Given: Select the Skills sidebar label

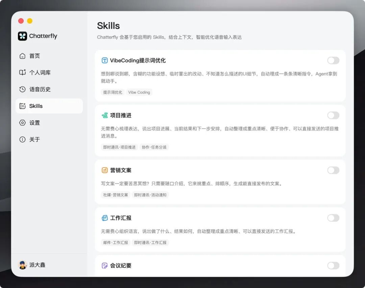Looking at the screenshot, I should [36, 106].
